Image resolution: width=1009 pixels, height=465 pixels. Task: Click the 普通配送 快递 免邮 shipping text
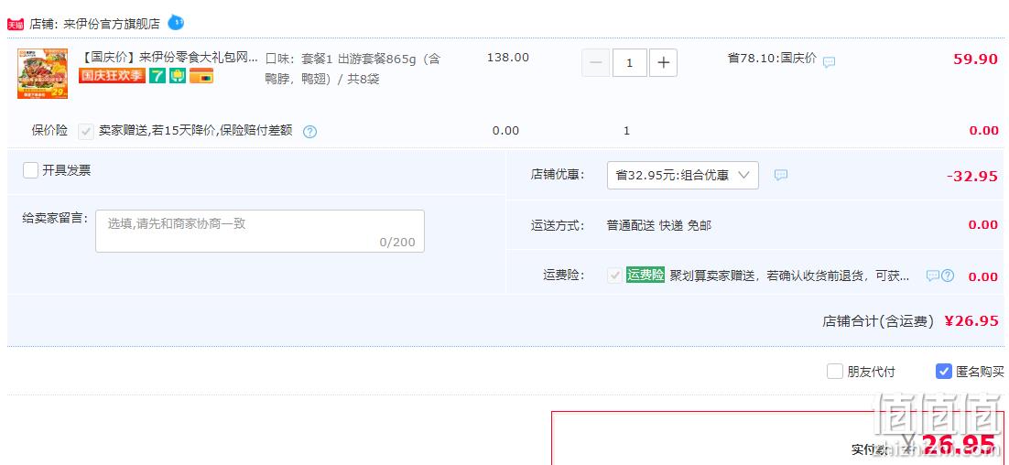[x=659, y=226]
